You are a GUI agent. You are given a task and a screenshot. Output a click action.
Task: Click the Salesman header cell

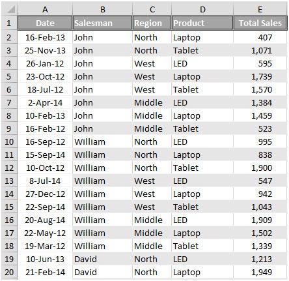[102, 23]
